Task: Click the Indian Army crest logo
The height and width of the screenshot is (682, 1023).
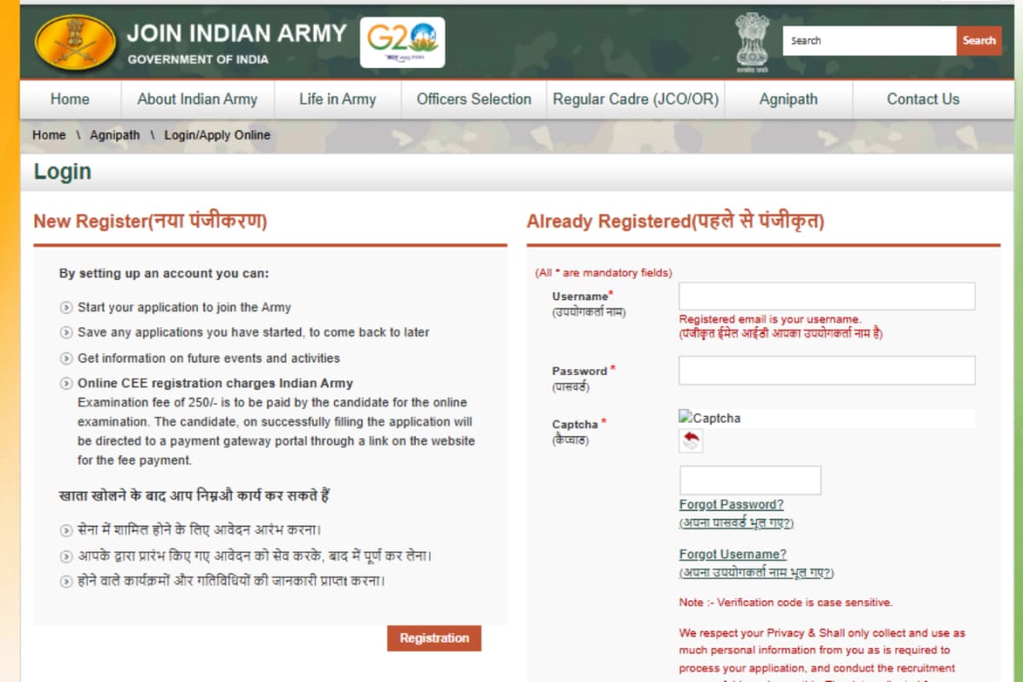Action: coord(75,42)
